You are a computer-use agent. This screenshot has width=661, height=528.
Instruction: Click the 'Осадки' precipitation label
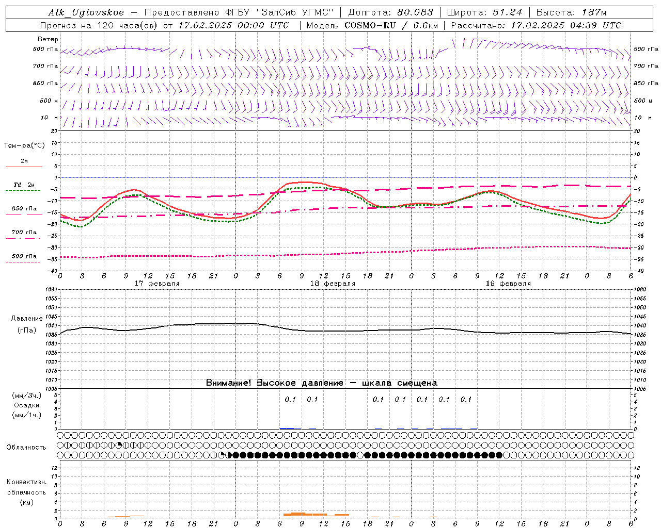click(x=27, y=406)
